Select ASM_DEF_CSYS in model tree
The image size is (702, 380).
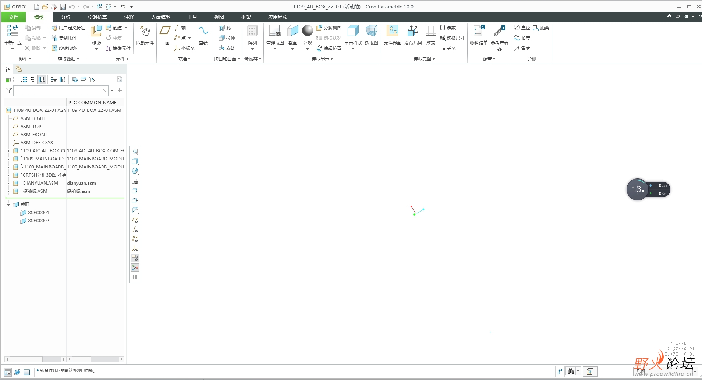click(x=33, y=143)
